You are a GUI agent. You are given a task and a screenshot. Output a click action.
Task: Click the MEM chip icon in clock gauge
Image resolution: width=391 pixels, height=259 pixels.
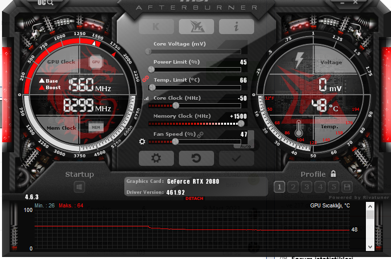96,127
